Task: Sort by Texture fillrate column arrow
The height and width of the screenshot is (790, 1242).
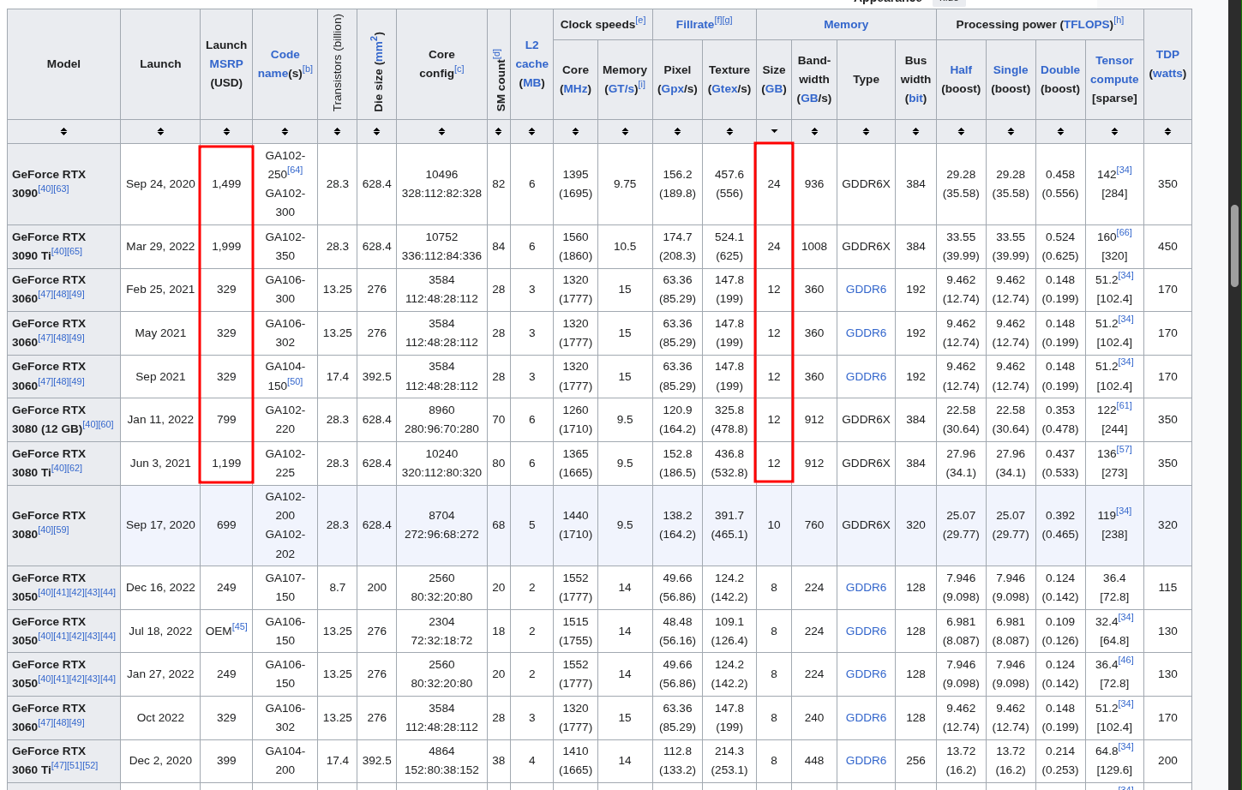Action: pos(729,131)
